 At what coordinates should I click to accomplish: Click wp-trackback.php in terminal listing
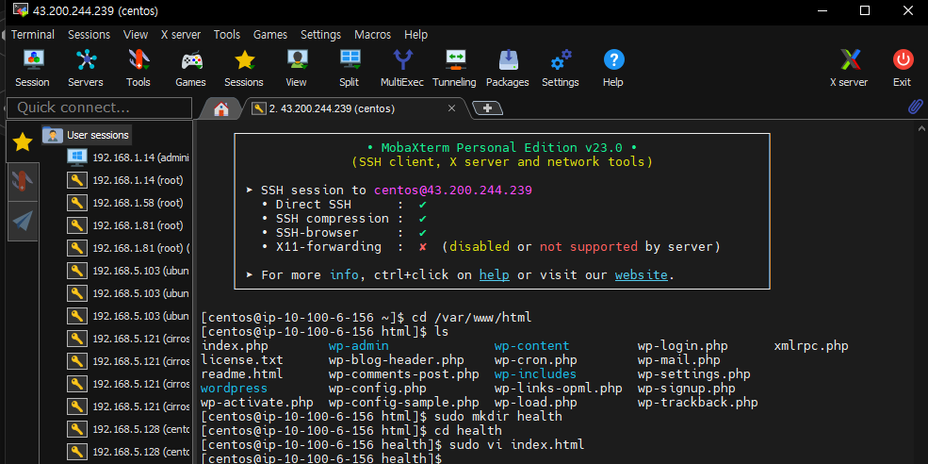698,403
